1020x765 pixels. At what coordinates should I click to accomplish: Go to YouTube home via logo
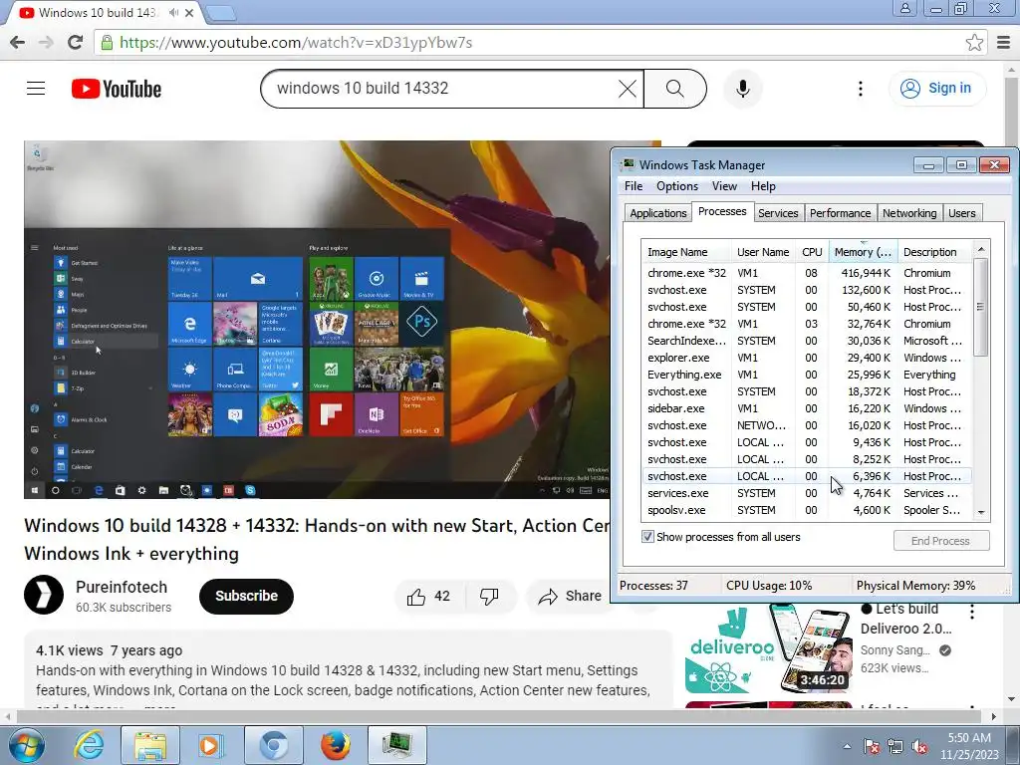[x=117, y=89]
